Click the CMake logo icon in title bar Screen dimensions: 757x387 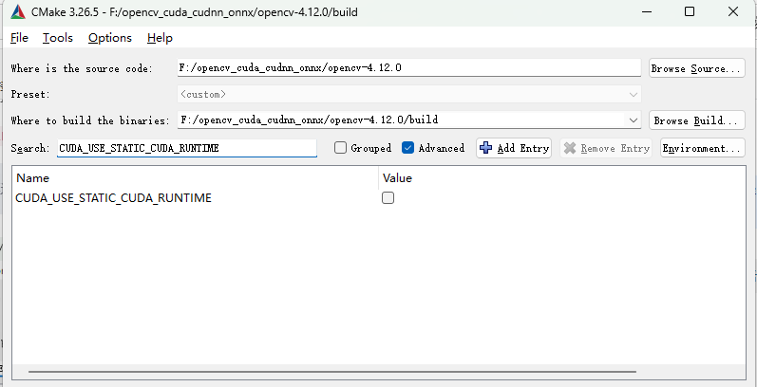(17, 11)
